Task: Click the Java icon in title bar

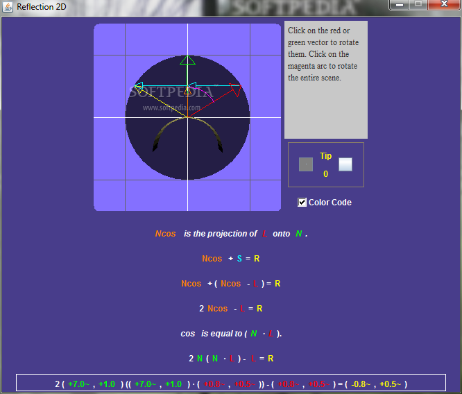Action: click(x=8, y=7)
